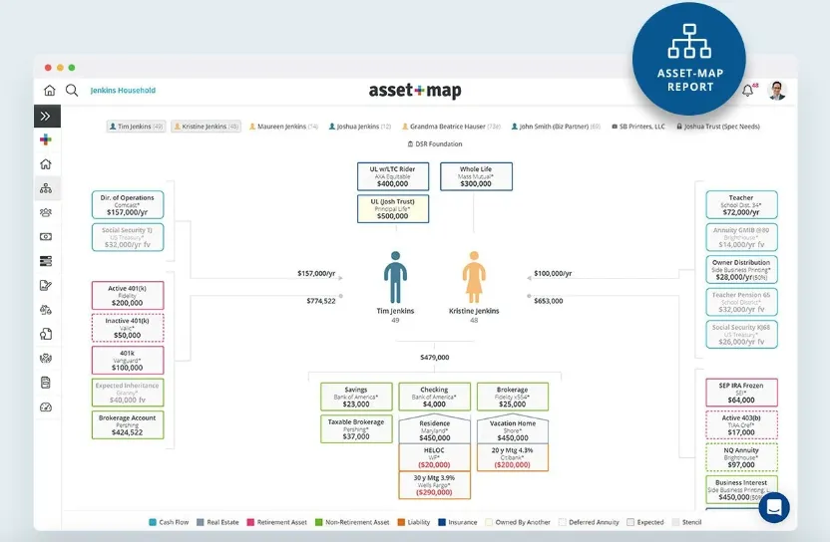Toggle the Joshua Jenkins member chip
Screen dimensions: 830x542
tap(360, 127)
